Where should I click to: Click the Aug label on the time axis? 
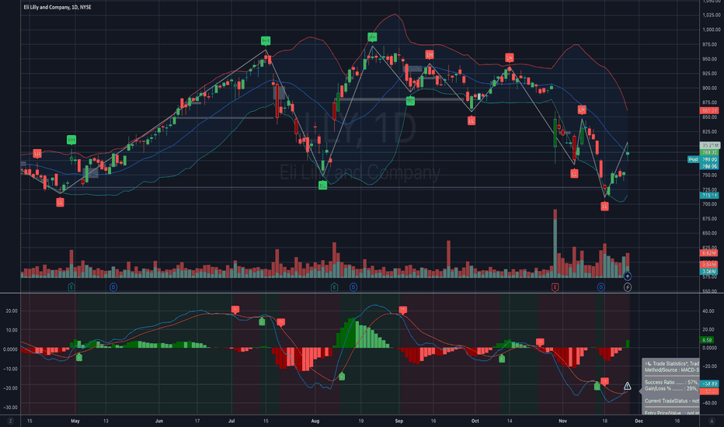[315, 421]
